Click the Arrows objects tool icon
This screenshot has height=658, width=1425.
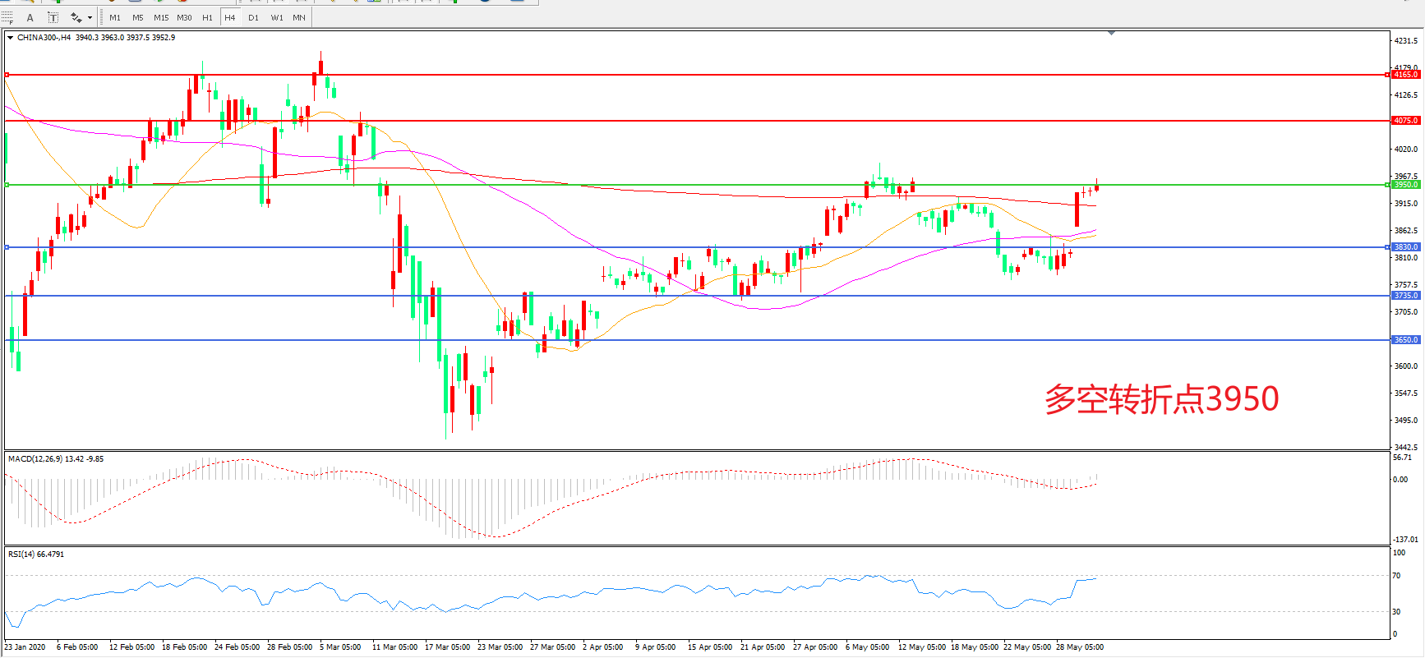[x=76, y=17]
